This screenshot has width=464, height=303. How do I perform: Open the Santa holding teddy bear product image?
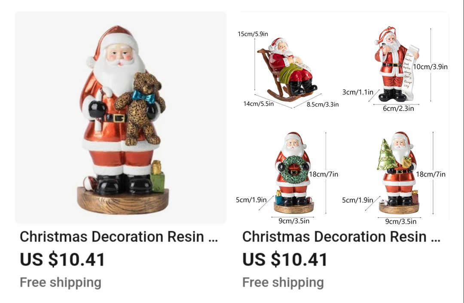click(x=121, y=117)
